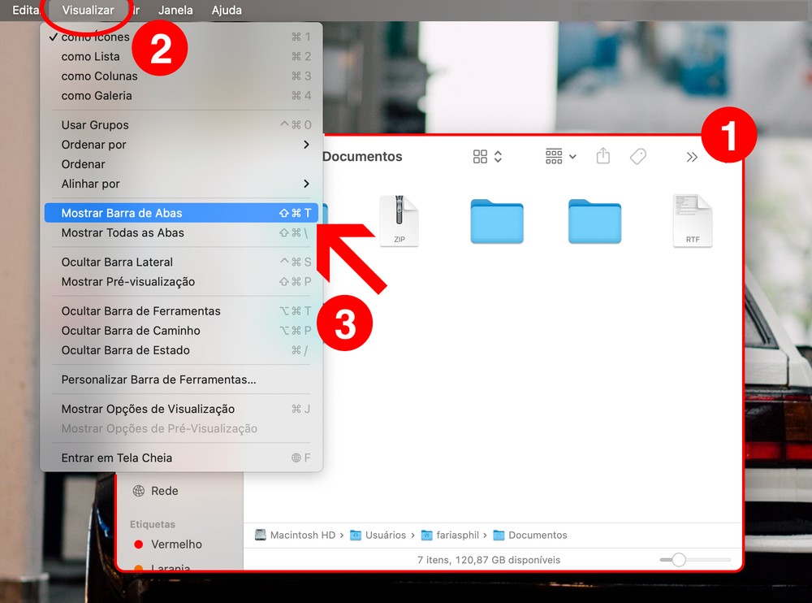Click 'Personalizar Barra de Ferramentas...'
This screenshot has height=603, width=812.
158,380
